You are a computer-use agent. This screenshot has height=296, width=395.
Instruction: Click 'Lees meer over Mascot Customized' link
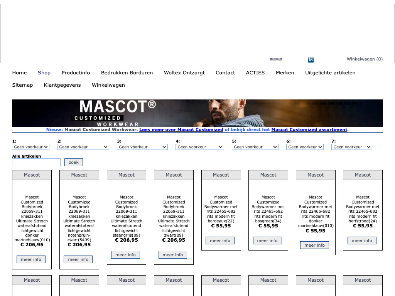(181, 130)
